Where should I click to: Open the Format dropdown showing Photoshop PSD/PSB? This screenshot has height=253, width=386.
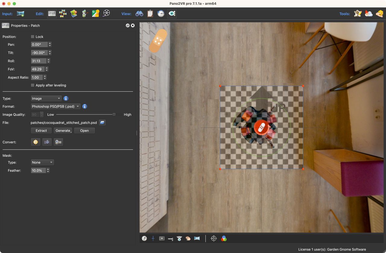[56, 106]
